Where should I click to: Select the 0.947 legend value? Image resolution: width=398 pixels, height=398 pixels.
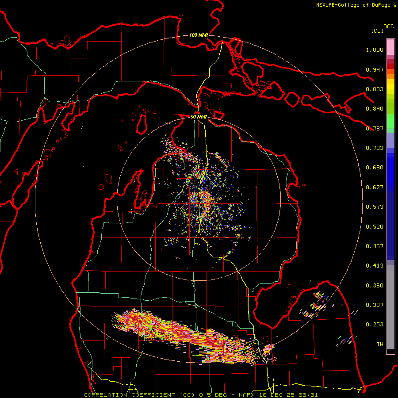pyautogui.click(x=375, y=69)
